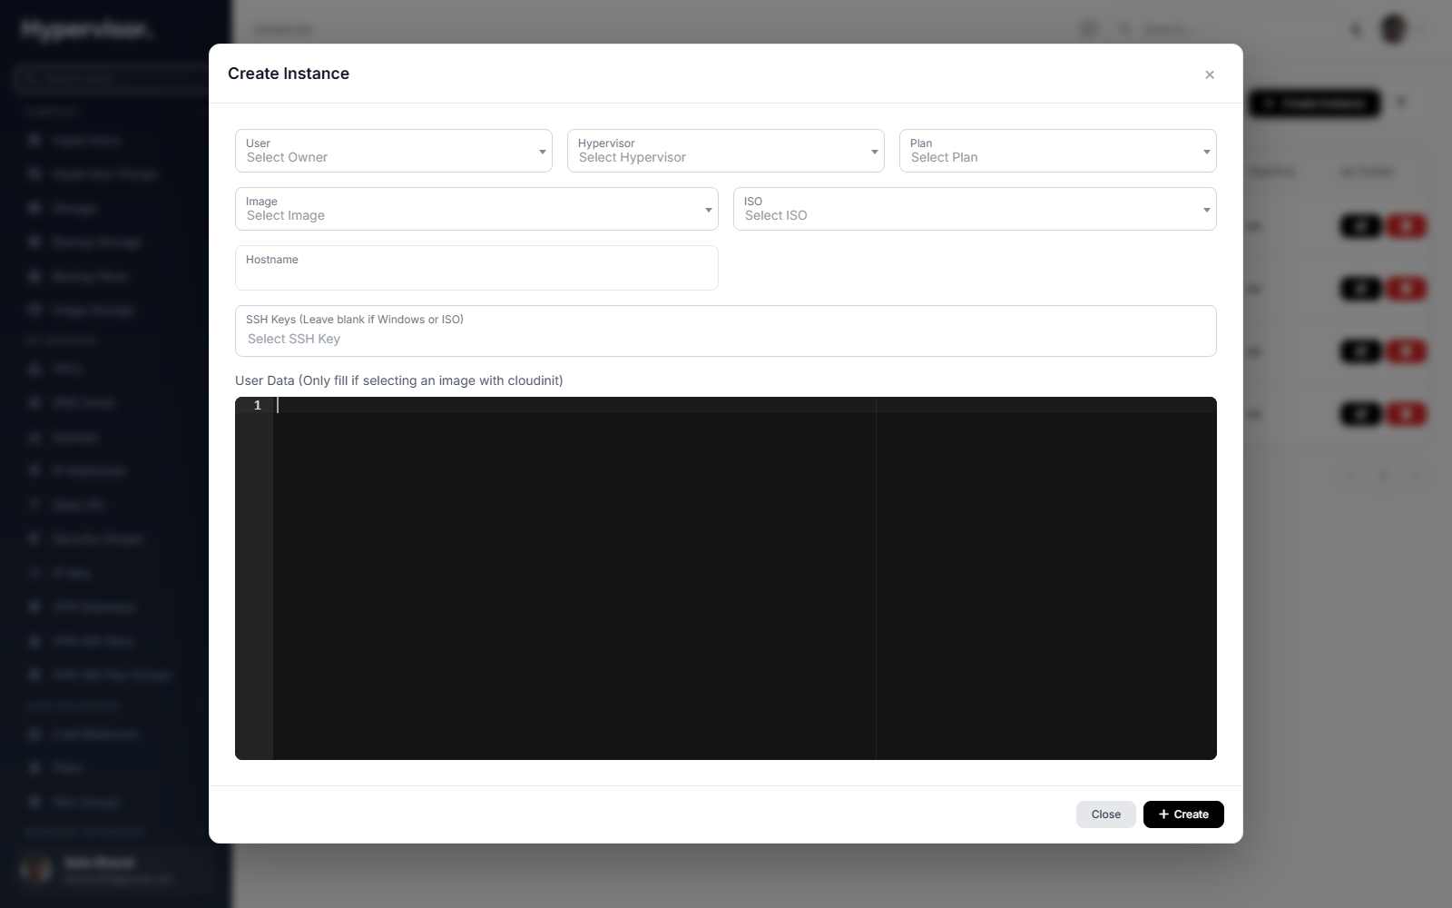This screenshot has height=908, width=1452.
Task: Click line number 1 in editor gutter
Action: point(257,406)
